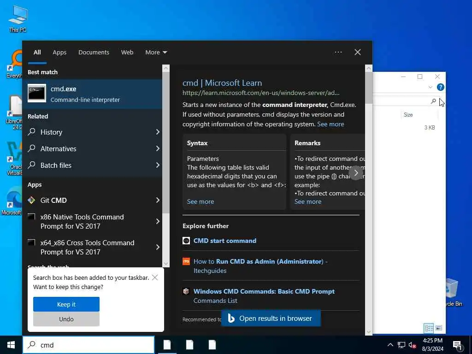Click See more after the cmd description
Image resolution: width=472 pixels, height=354 pixels.
coord(330,124)
